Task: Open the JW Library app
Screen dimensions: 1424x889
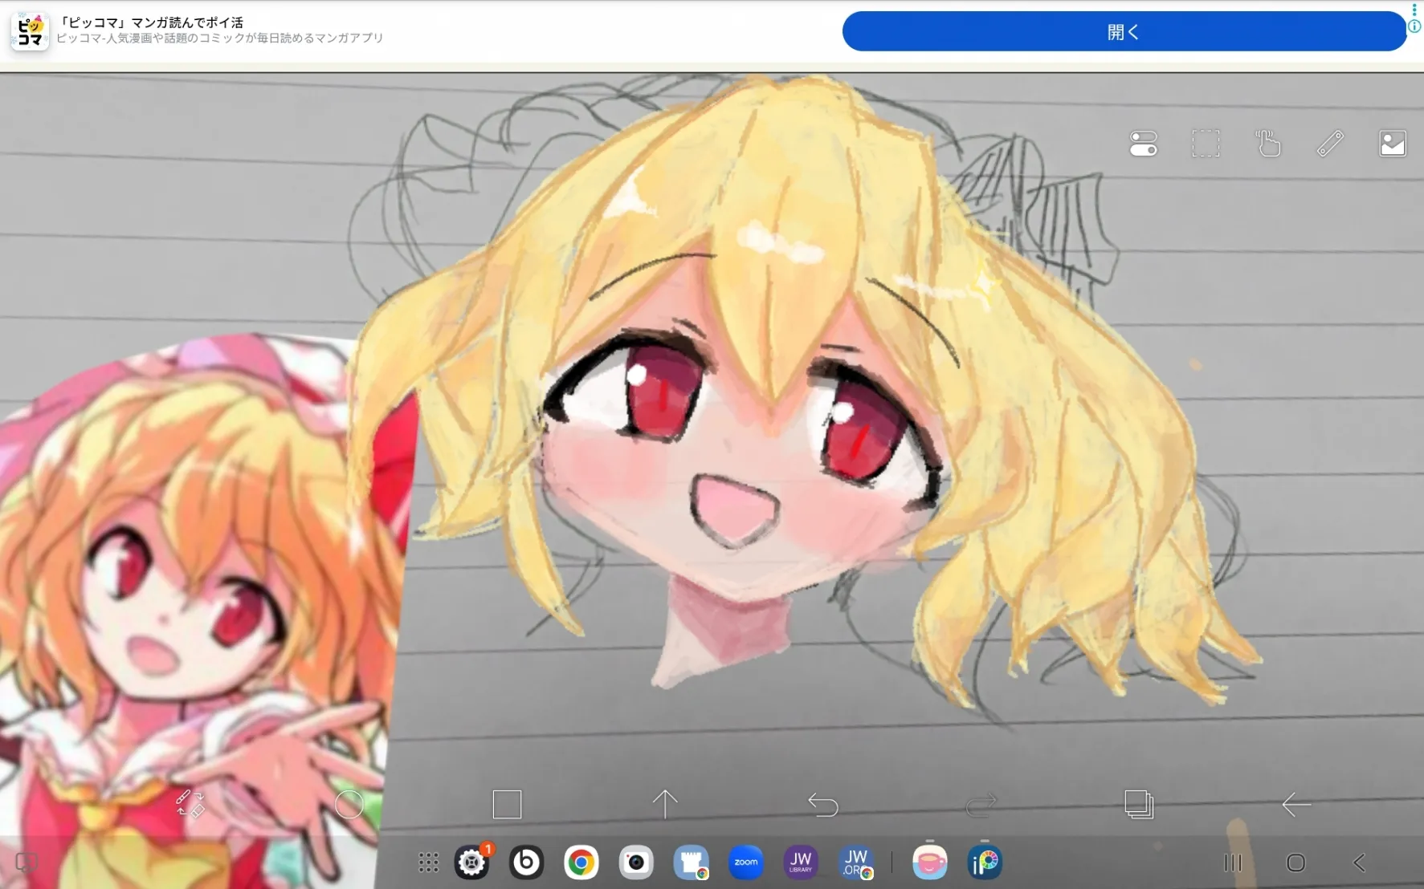Action: [x=801, y=863]
